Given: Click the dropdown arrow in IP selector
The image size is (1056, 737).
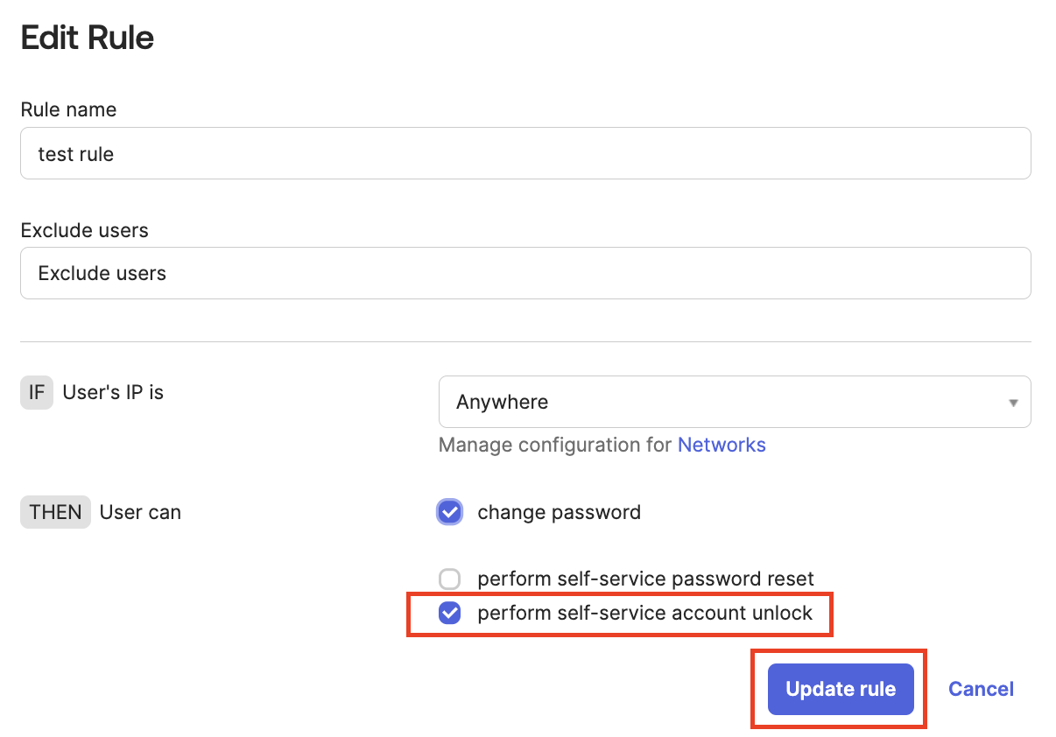Looking at the screenshot, I should click(x=1013, y=403).
